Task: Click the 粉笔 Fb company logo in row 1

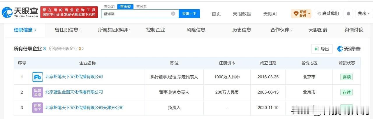Action: [38, 77]
